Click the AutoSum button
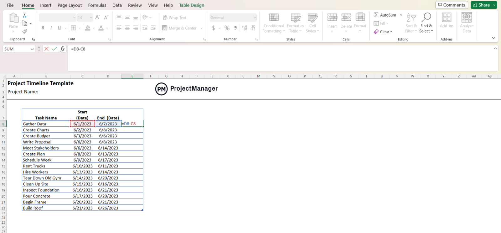Screen dimensions: 501x233 pos(385,15)
